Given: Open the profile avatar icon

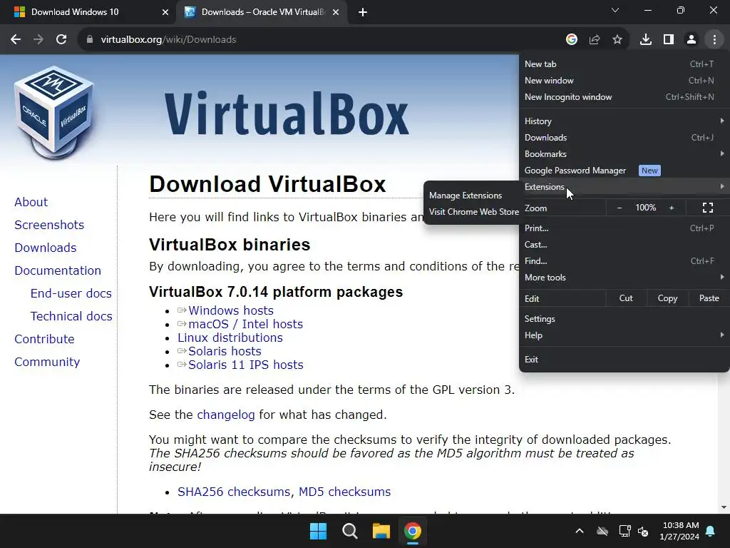Looking at the screenshot, I should point(692,40).
